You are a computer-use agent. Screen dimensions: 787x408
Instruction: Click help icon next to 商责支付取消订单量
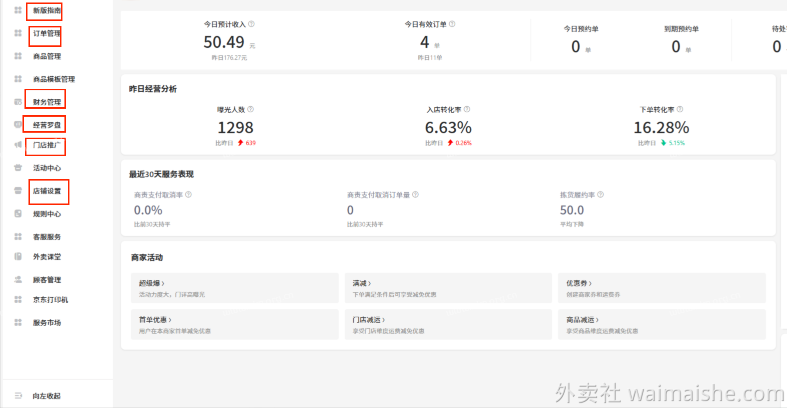(416, 195)
